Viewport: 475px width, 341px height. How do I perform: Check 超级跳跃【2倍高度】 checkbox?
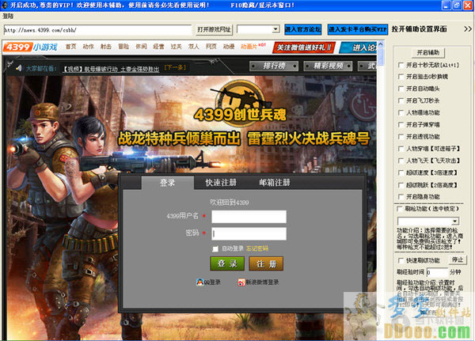click(x=401, y=184)
